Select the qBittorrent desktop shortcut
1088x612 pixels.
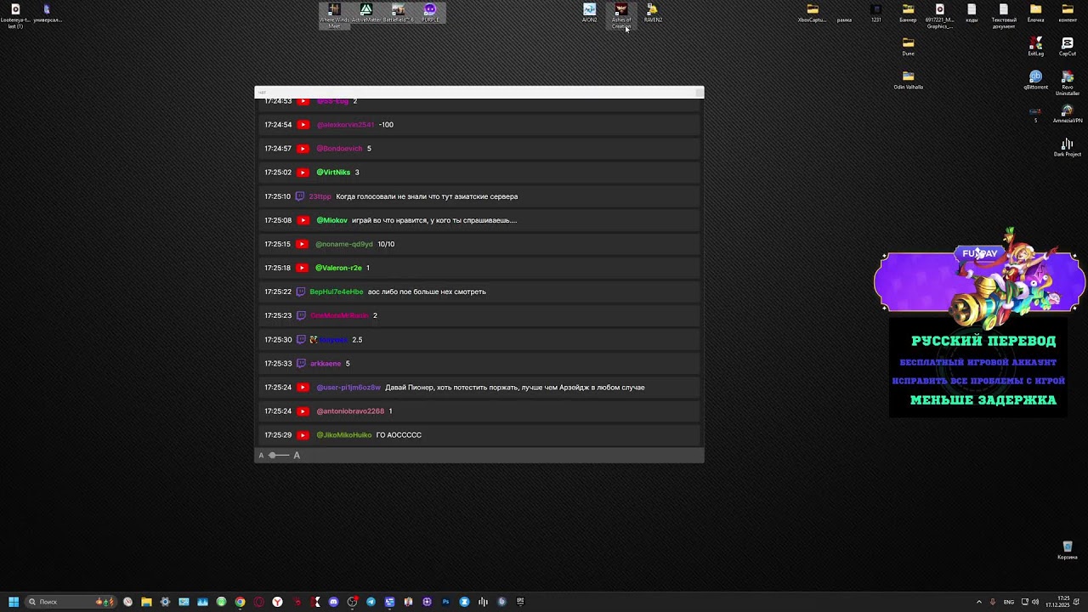coord(1035,81)
